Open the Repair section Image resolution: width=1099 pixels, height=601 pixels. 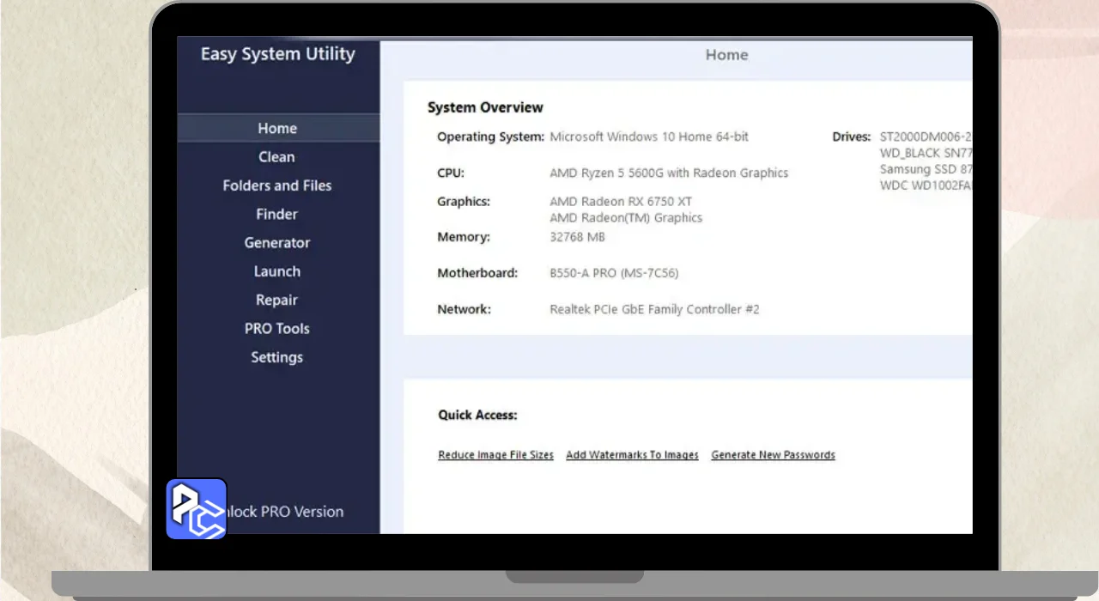click(276, 300)
